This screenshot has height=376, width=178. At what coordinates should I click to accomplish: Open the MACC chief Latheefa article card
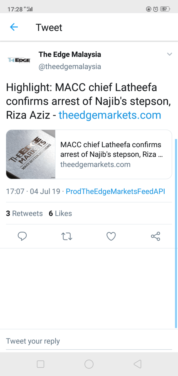click(113, 154)
